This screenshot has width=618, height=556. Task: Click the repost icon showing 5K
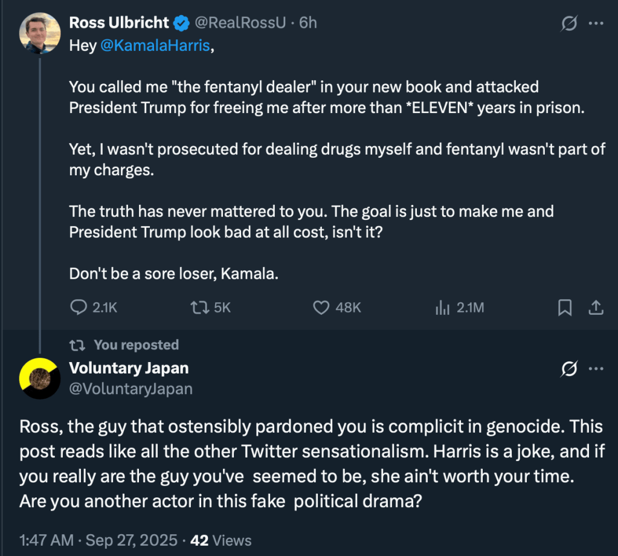pyautogui.click(x=198, y=308)
